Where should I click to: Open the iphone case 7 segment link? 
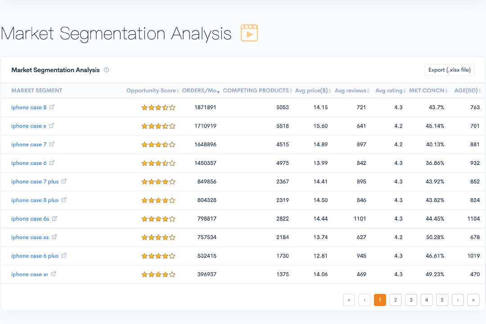29,145
